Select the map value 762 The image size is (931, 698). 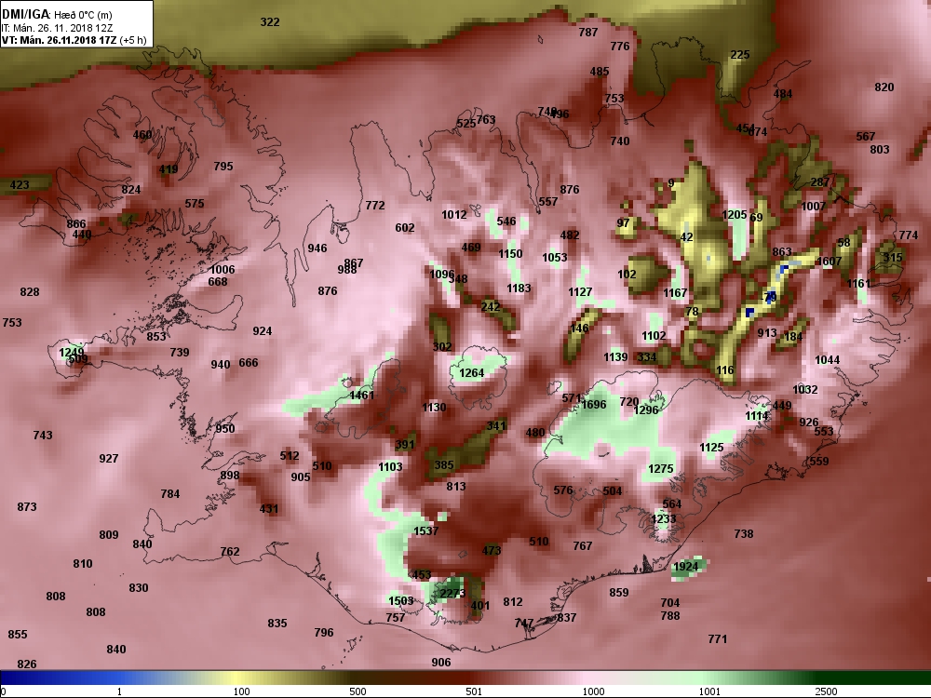[230, 551]
